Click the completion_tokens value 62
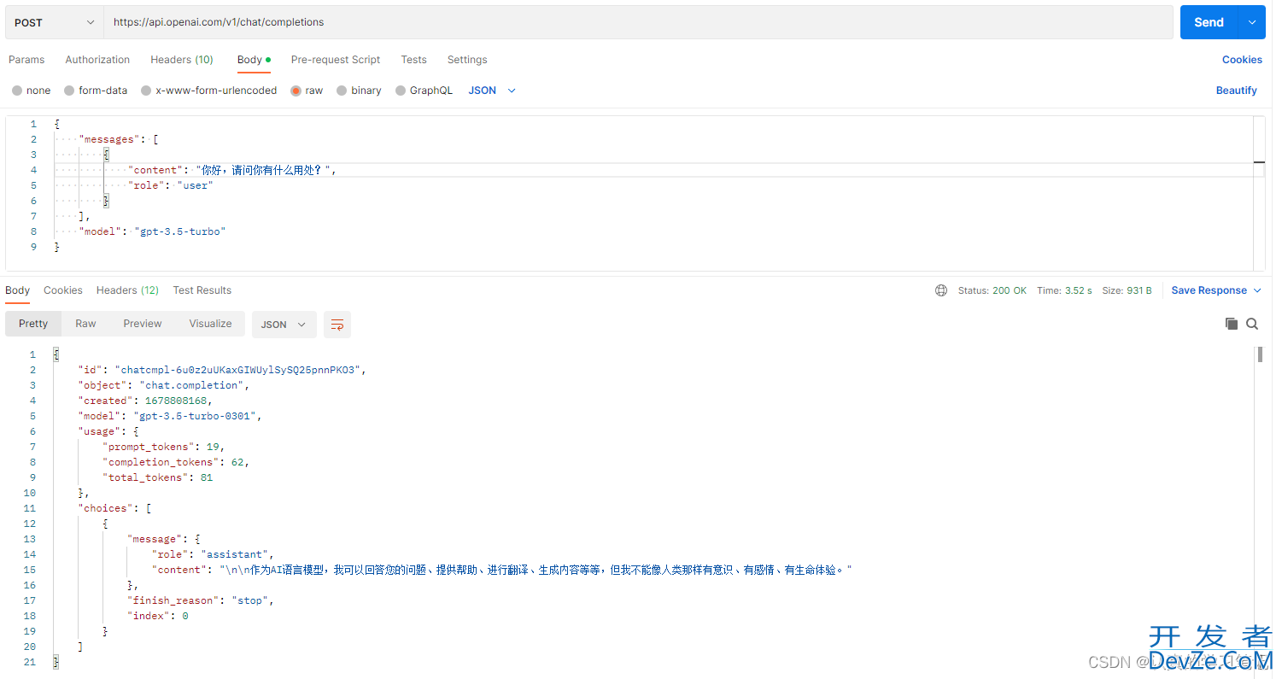 pos(237,462)
